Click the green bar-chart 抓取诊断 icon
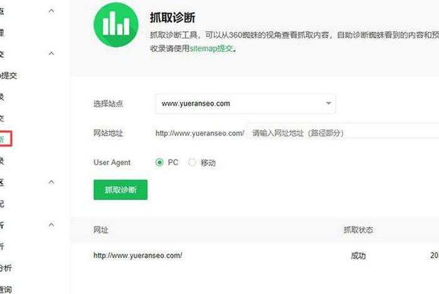The height and width of the screenshot is (294, 439). click(x=116, y=25)
